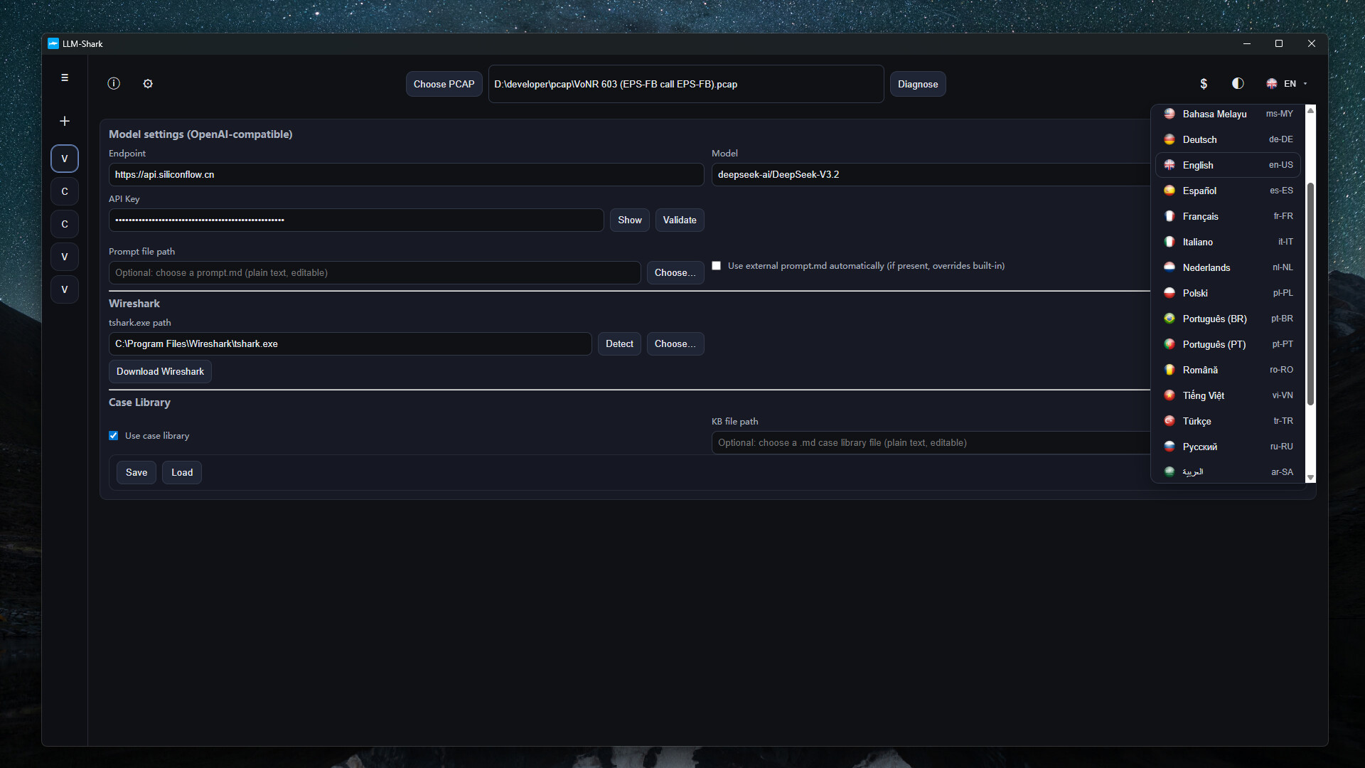Click the dollar sign cost icon

click(x=1204, y=84)
